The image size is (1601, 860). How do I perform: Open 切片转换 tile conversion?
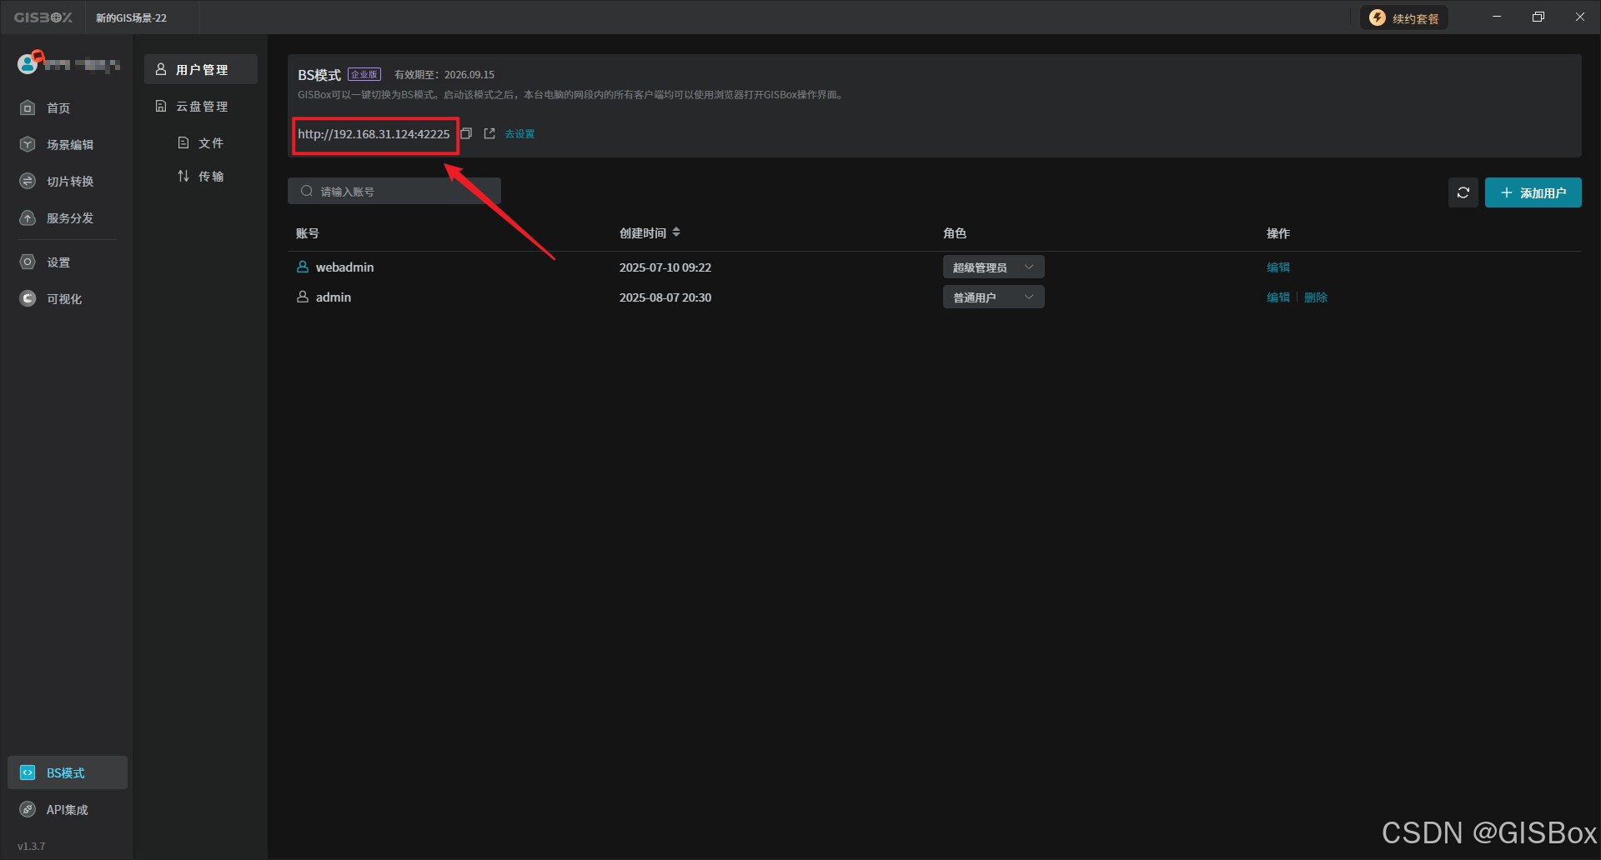[67, 182]
